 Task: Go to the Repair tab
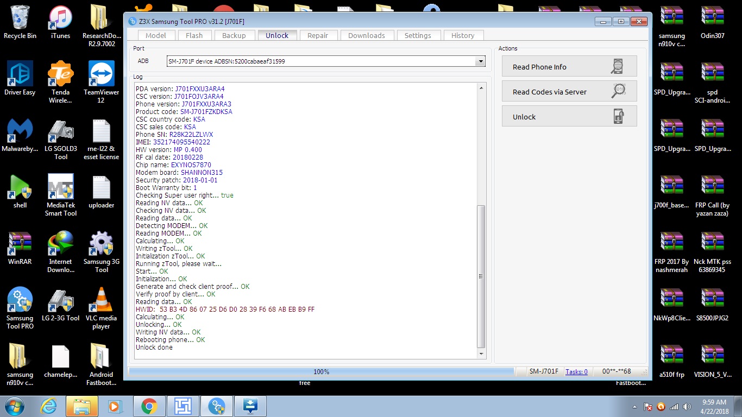pos(318,35)
